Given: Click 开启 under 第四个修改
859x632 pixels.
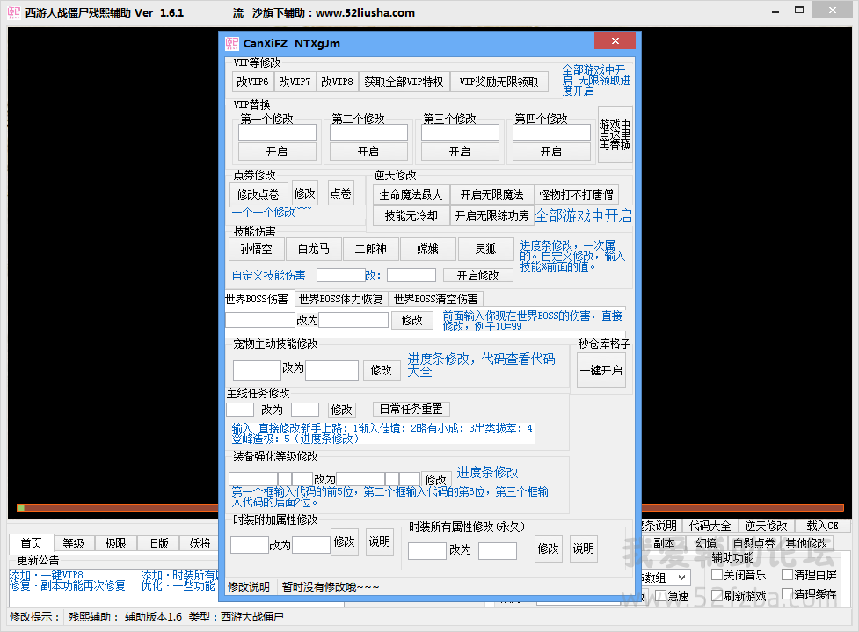Looking at the screenshot, I should 551,152.
